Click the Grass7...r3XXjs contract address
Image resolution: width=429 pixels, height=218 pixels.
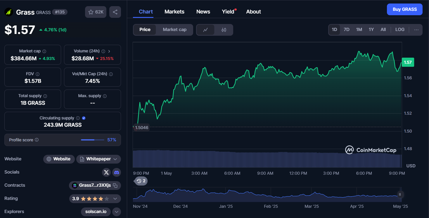click(95, 185)
